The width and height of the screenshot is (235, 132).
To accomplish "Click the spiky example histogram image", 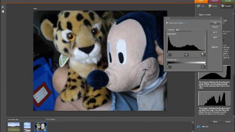I will [x=214, y=99].
